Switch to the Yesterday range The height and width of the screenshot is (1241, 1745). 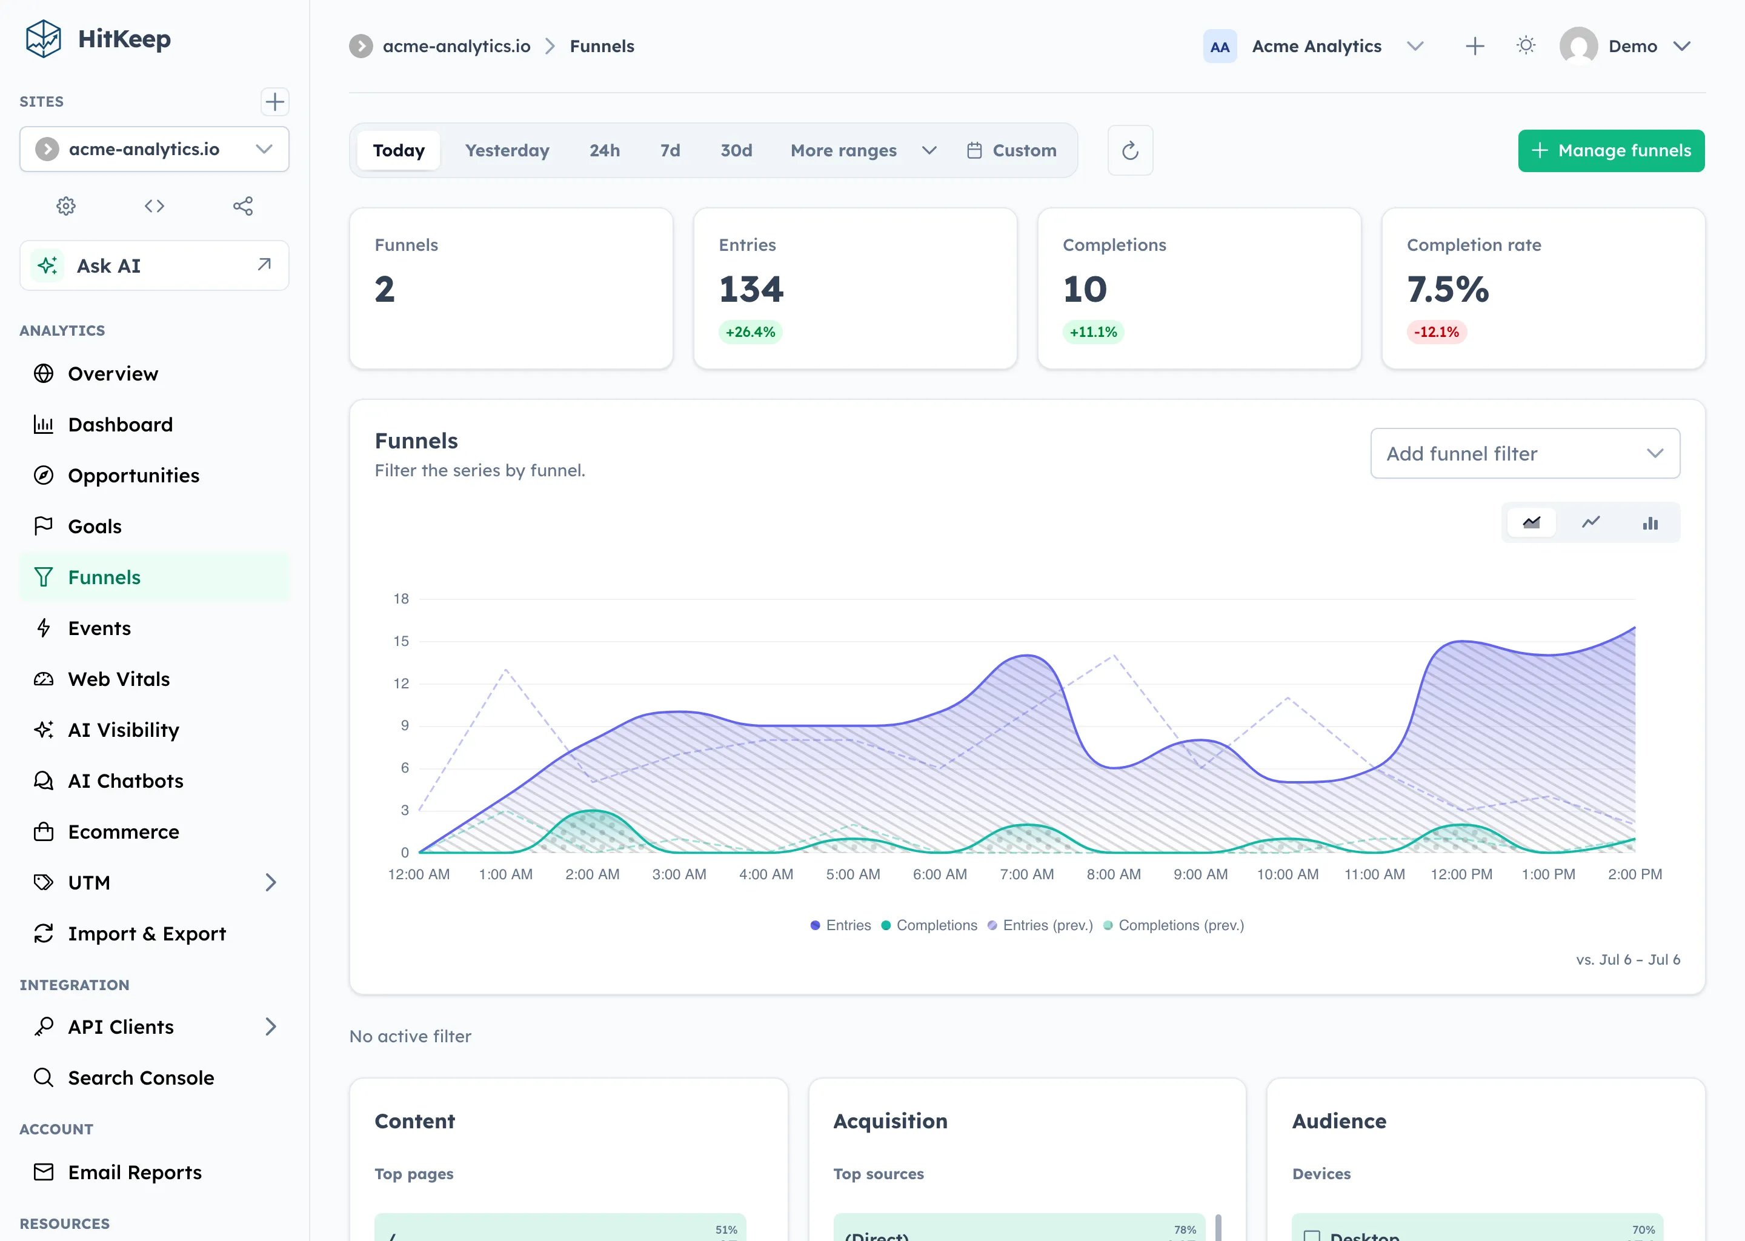tap(507, 150)
